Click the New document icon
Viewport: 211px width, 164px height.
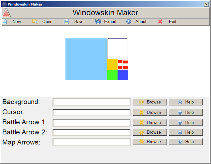coord(4,22)
